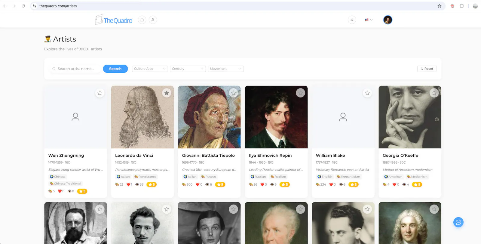The width and height of the screenshot is (481, 244).
Task: Toggle favorite star on Leonardo da Vinci
Action: pos(167,93)
